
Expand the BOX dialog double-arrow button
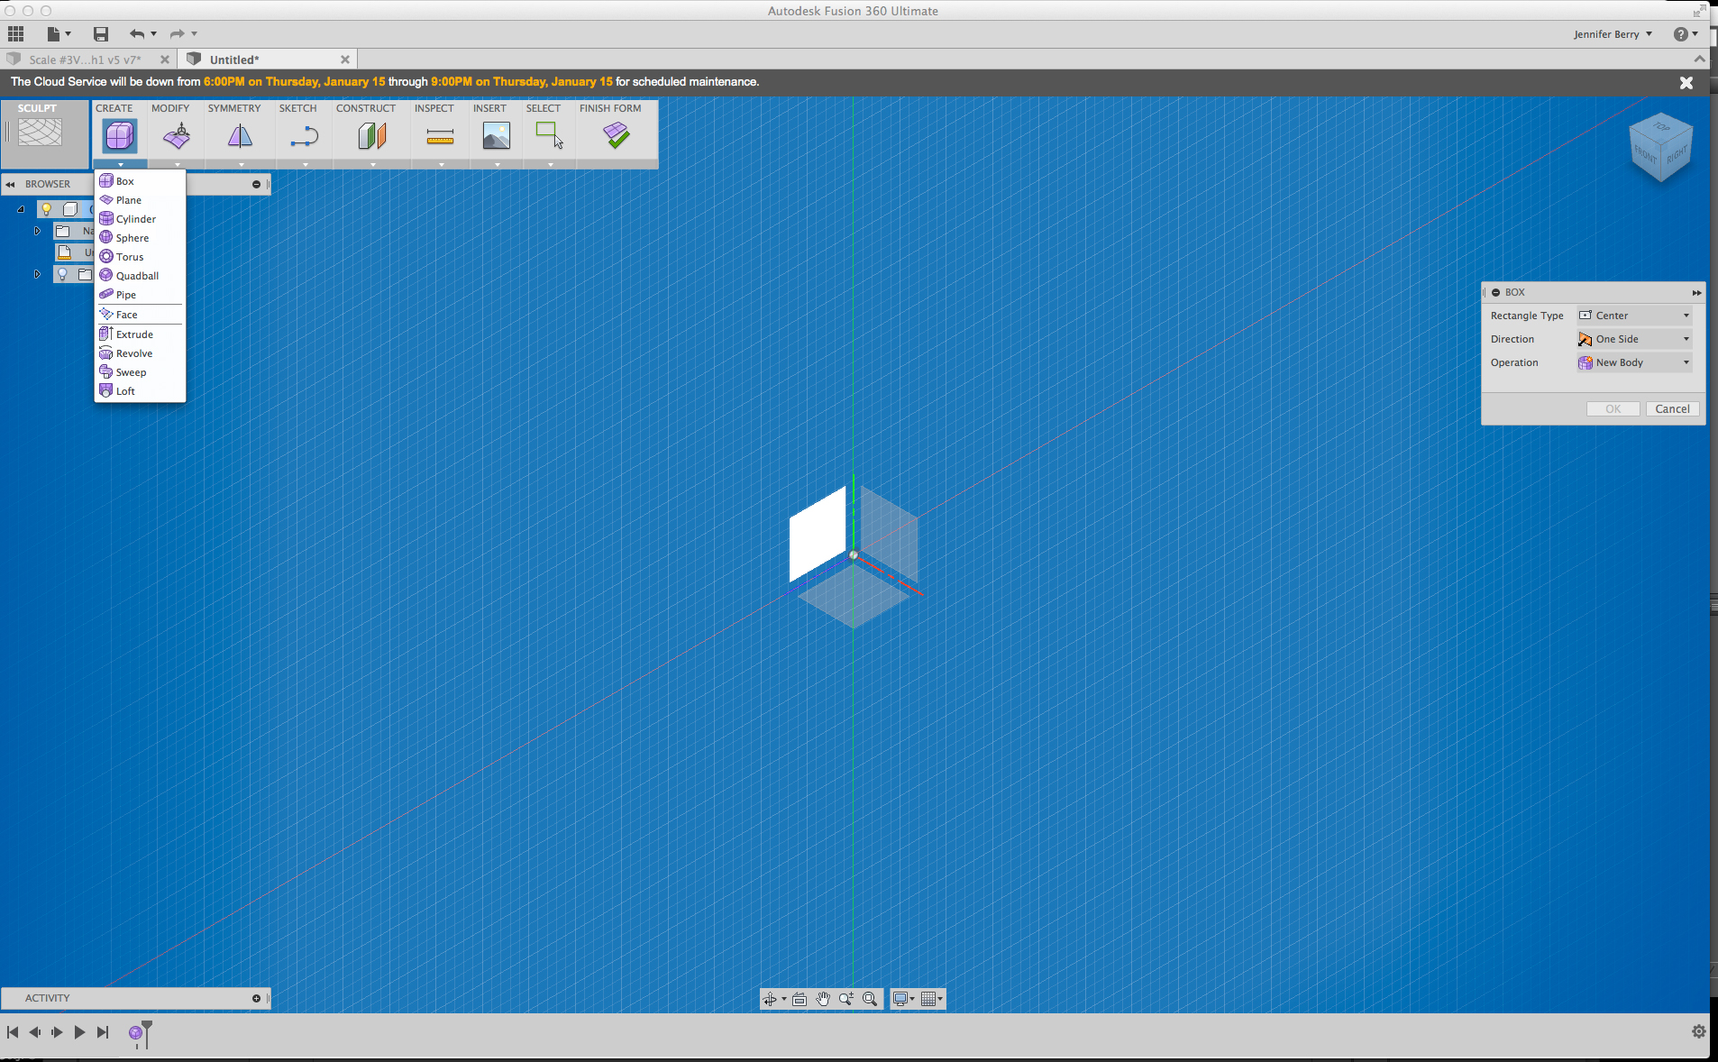coord(1696,292)
